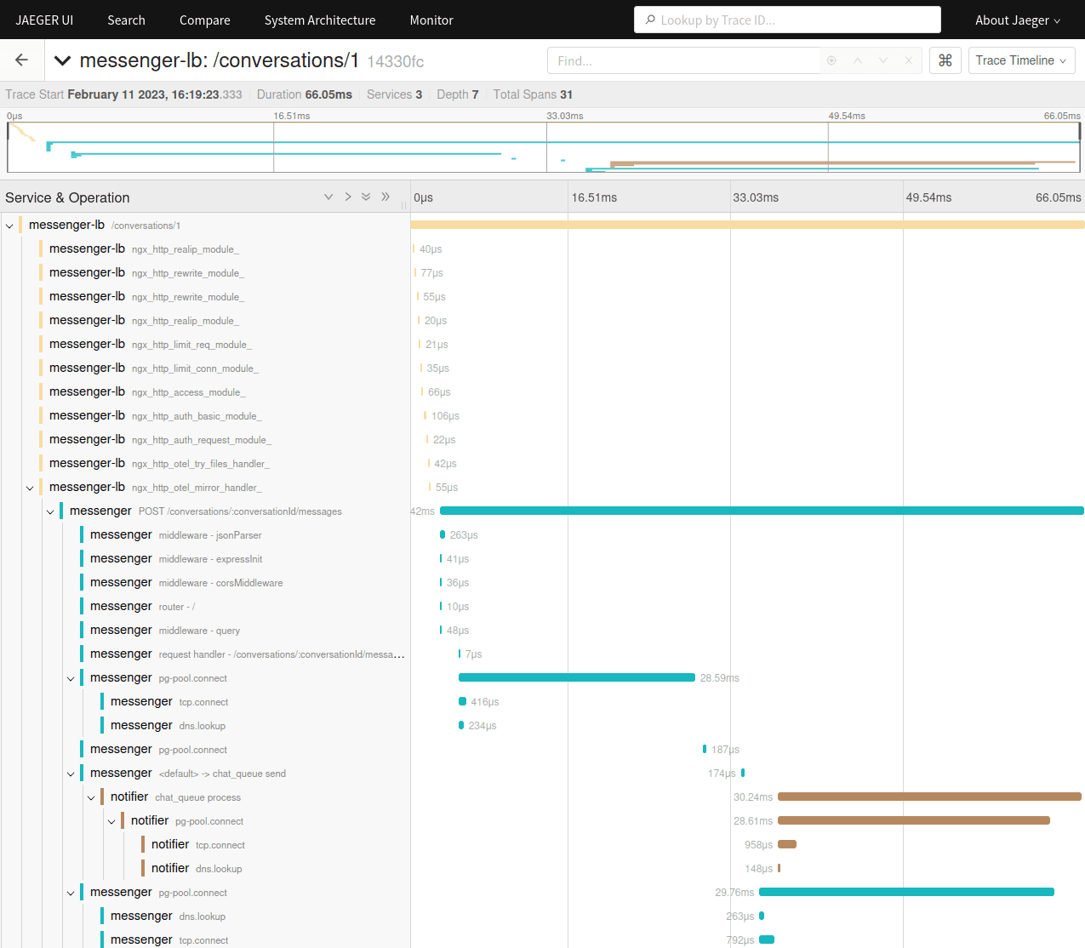Click the JAEGER UI home link
This screenshot has height=948, width=1085.
pyautogui.click(x=44, y=20)
